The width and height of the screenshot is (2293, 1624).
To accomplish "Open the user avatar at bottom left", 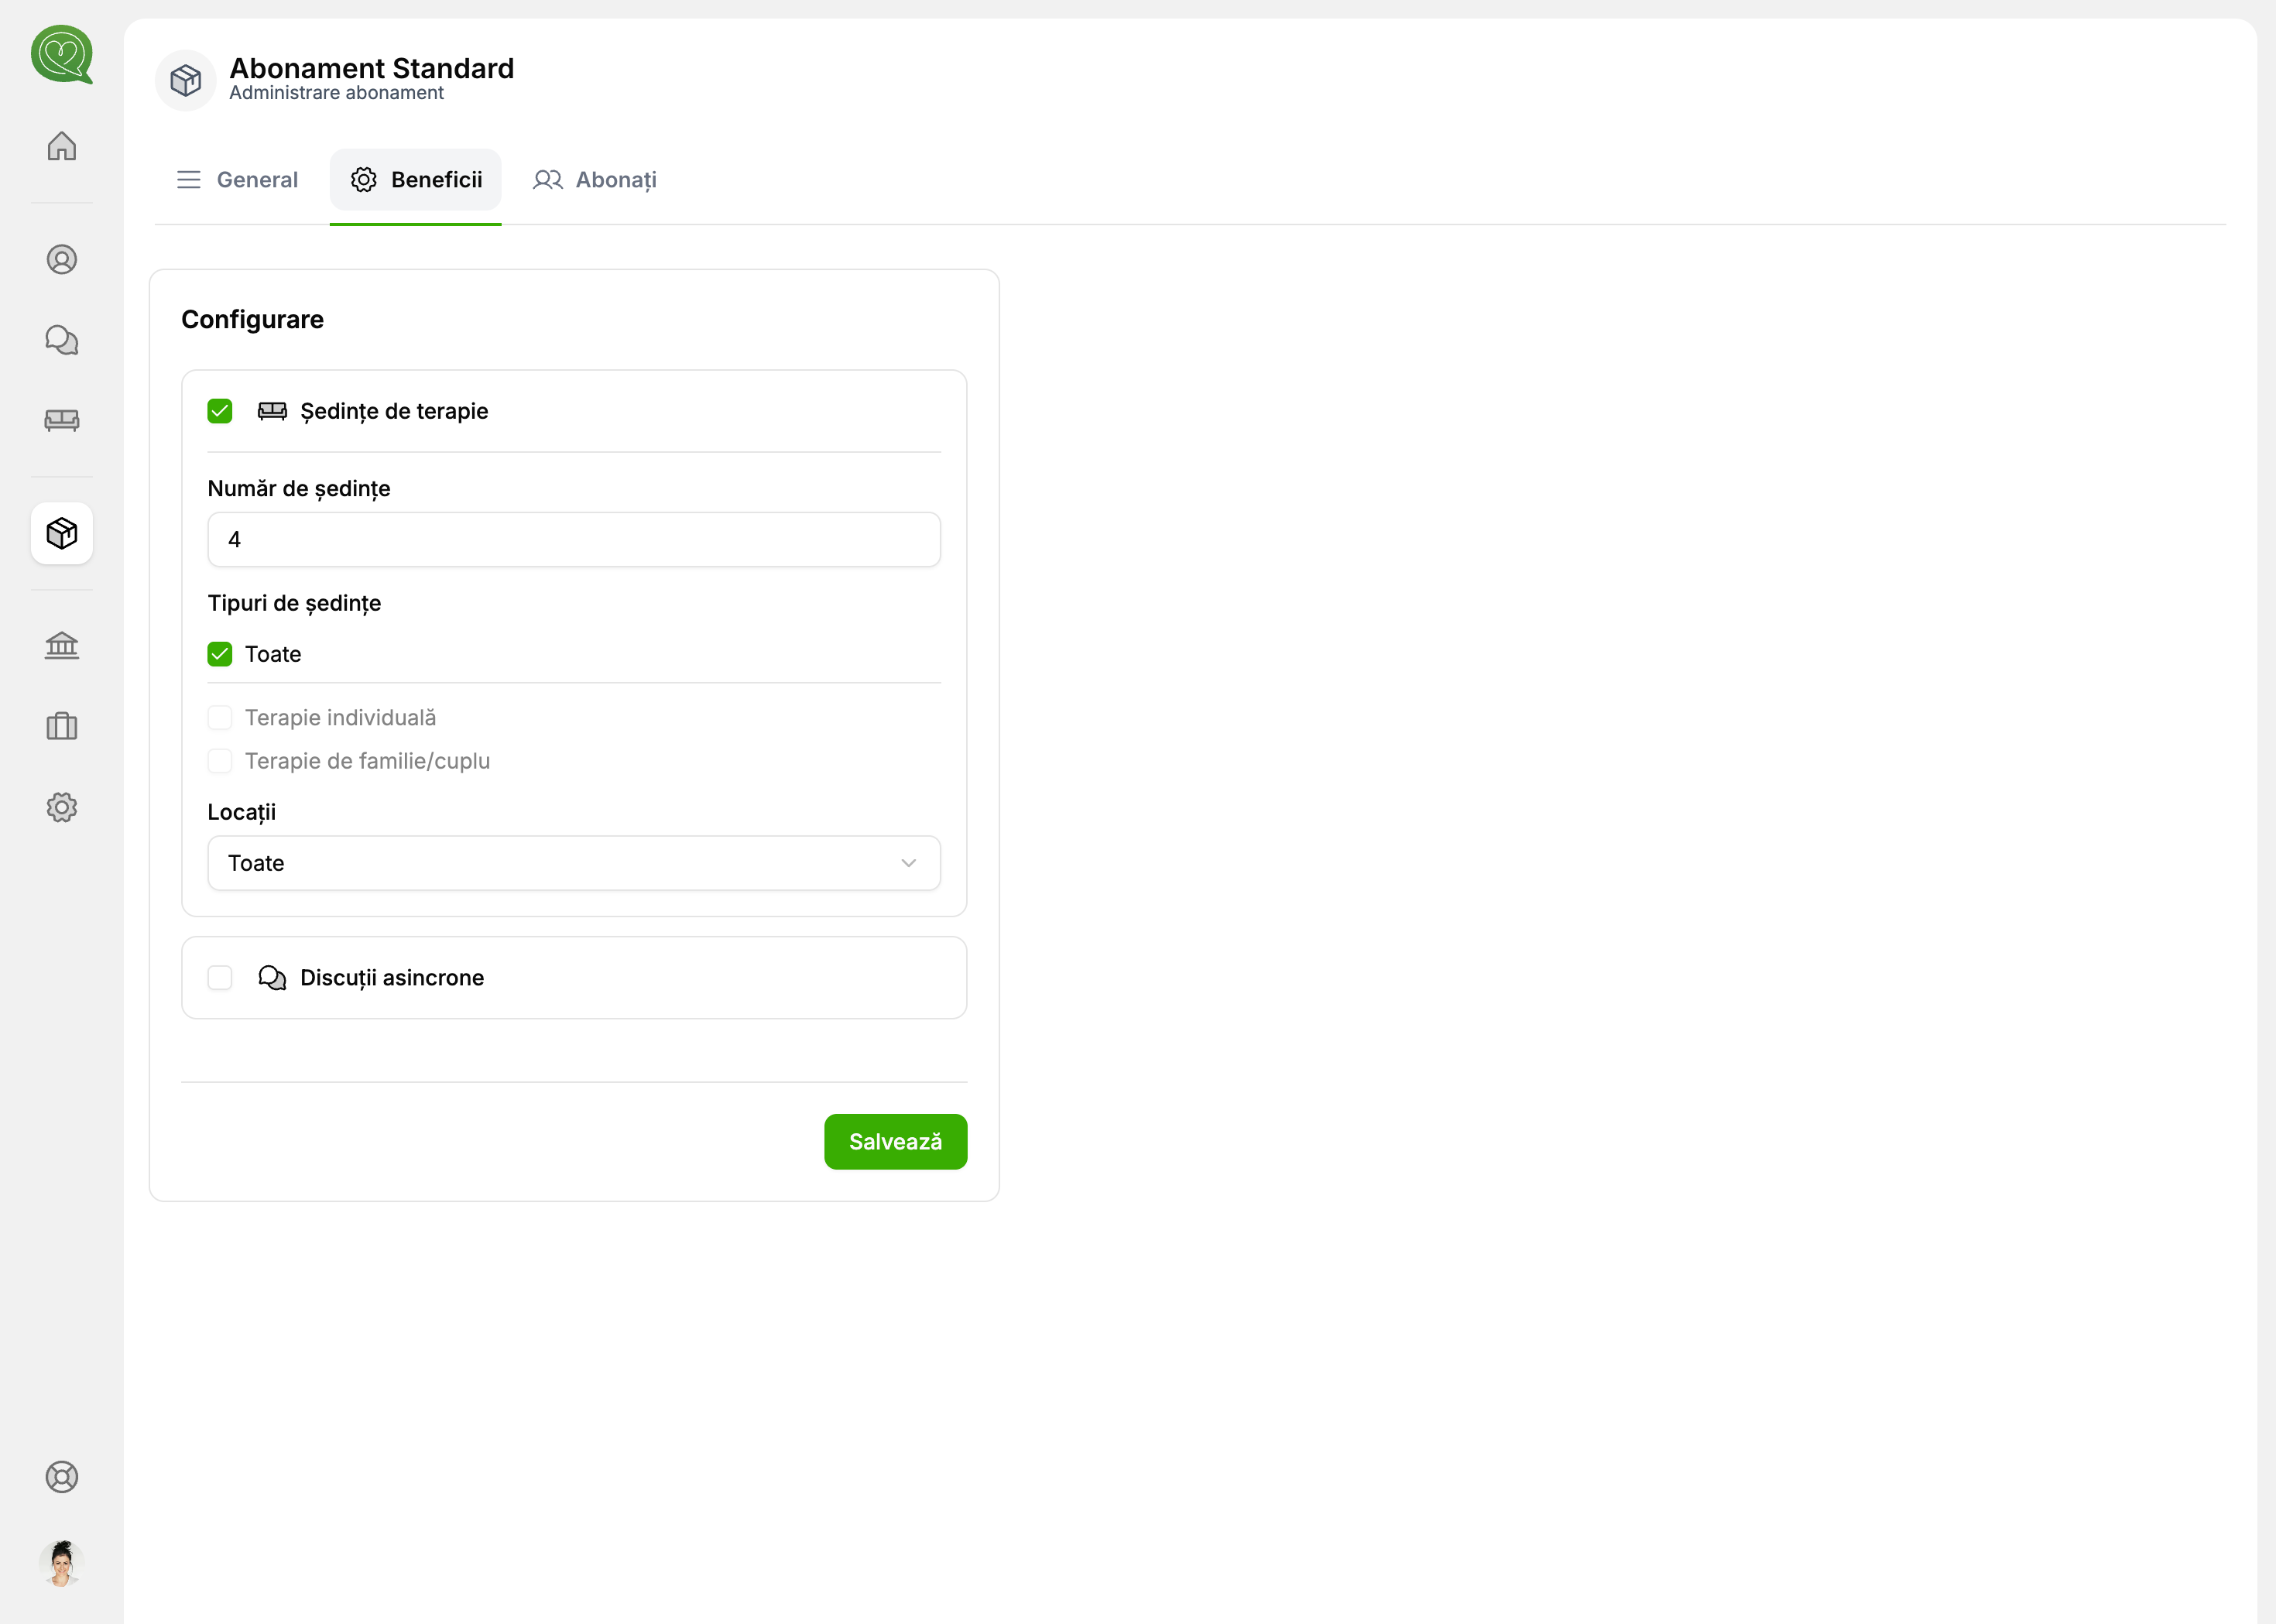I will (62, 1573).
